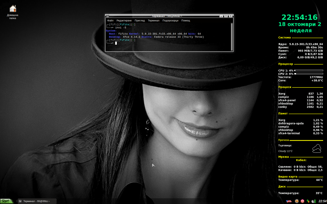Select the Терминал - fifi@fifito taskbar button

pyautogui.click(x=37, y=201)
